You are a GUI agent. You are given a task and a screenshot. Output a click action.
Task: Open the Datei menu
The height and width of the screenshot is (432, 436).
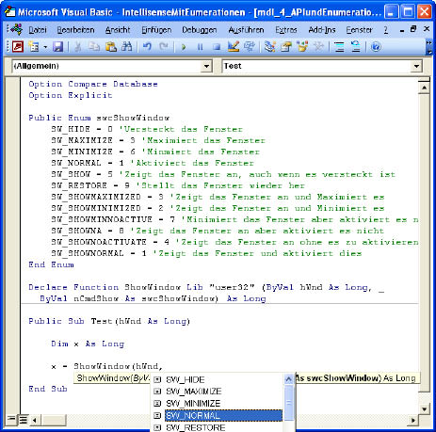click(38, 30)
